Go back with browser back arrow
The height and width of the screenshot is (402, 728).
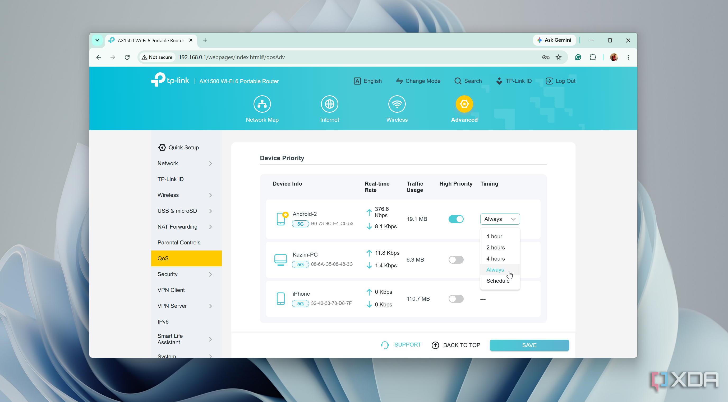point(98,57)
